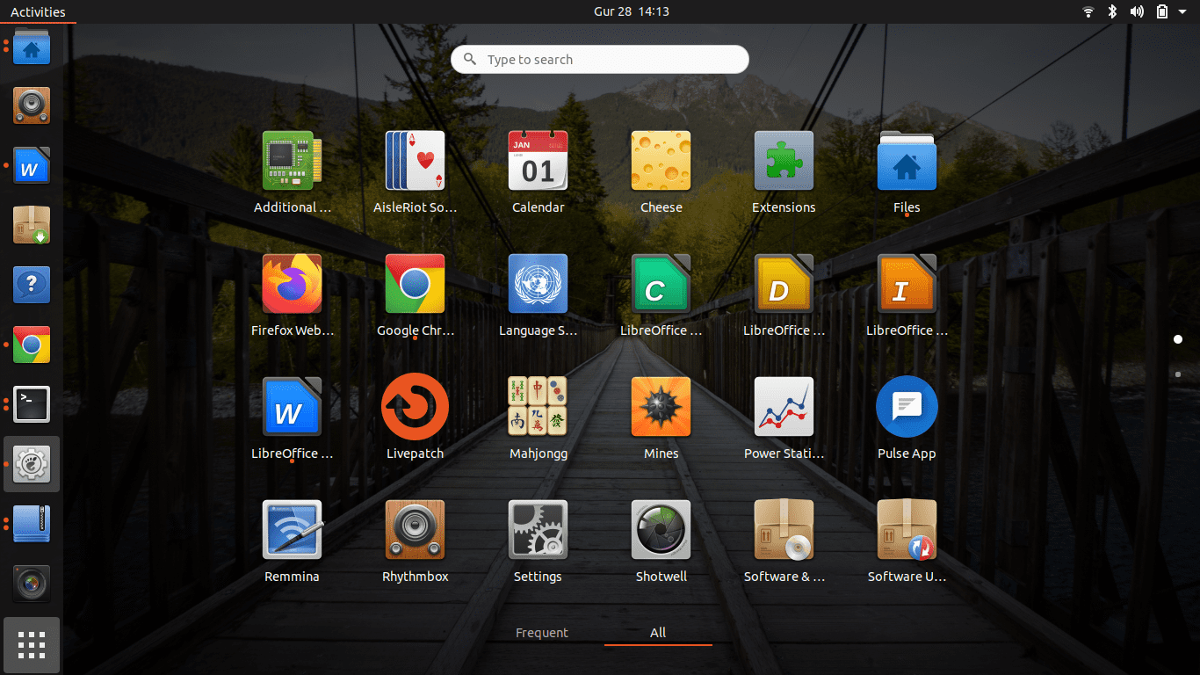Open Settings from the app grid
This screenshot has height=675, width=1200.
point(539,541)
